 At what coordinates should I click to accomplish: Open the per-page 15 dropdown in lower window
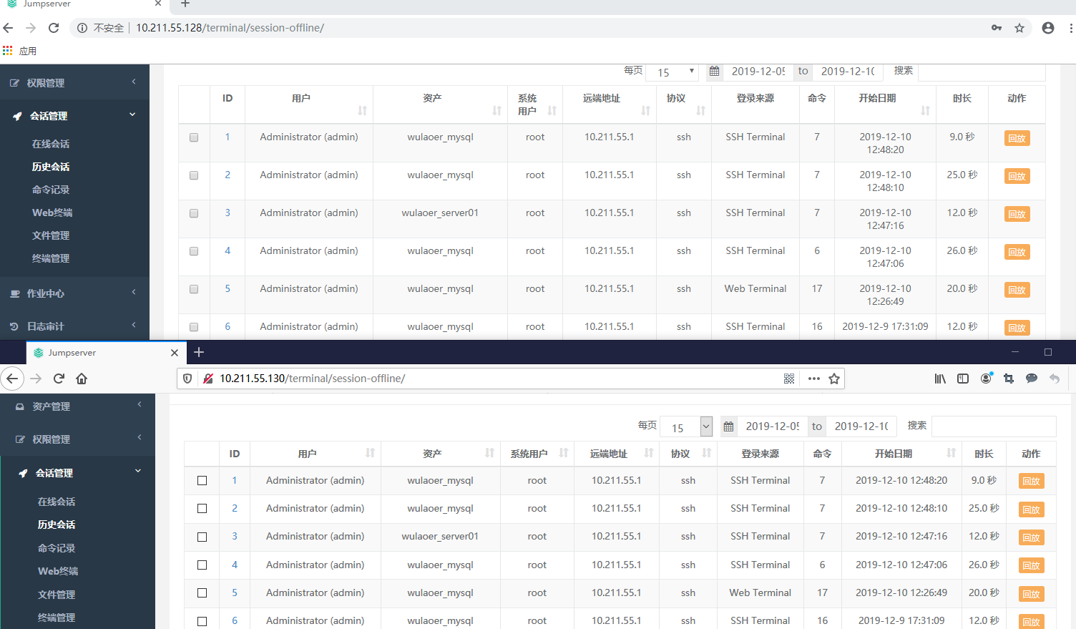pyautogui.click(x=685, y=426)
